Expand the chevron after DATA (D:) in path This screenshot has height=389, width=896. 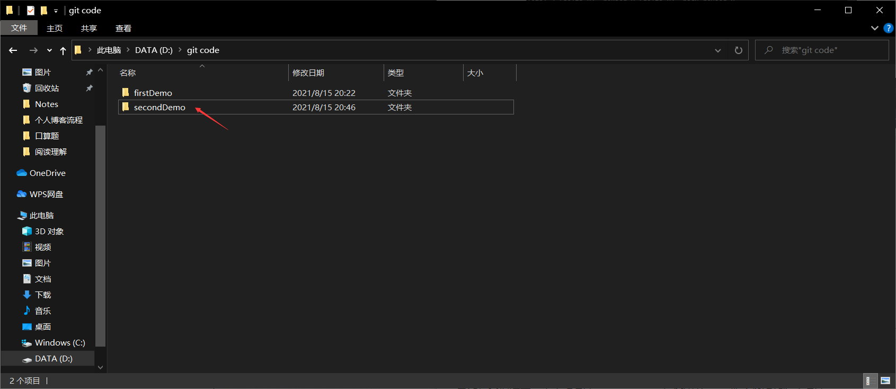coord(180,50)
